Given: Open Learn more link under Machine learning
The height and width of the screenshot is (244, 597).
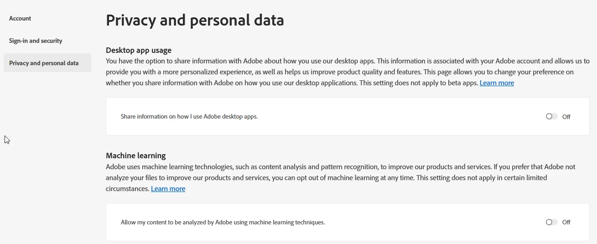Looking at the screenshot, I should (168, 189).
